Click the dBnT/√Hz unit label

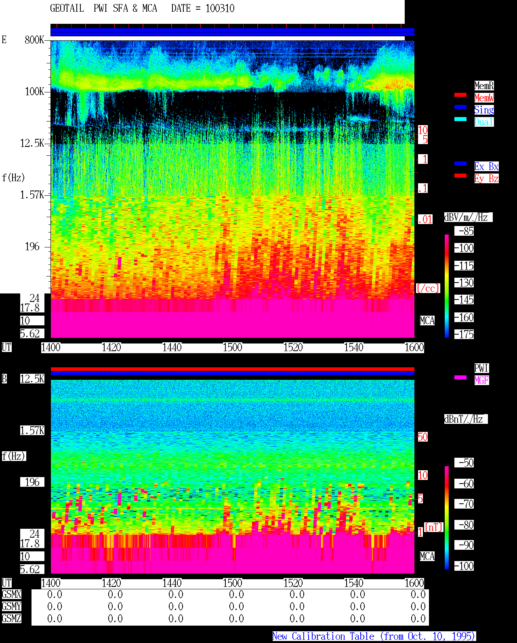[x=466, y=419]
